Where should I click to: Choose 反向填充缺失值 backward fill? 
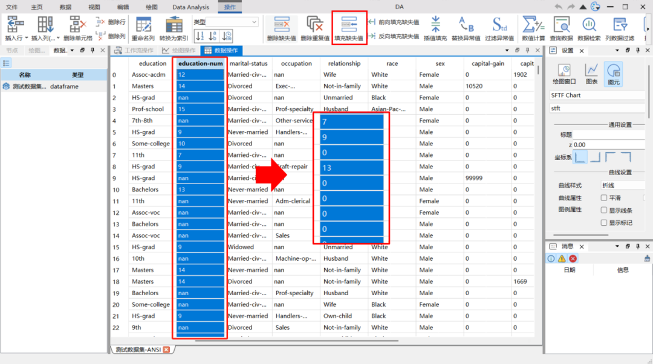tap(394, 36)
